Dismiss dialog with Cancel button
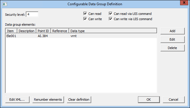Screen dimensions: 190x108 [x=174, y=100]
